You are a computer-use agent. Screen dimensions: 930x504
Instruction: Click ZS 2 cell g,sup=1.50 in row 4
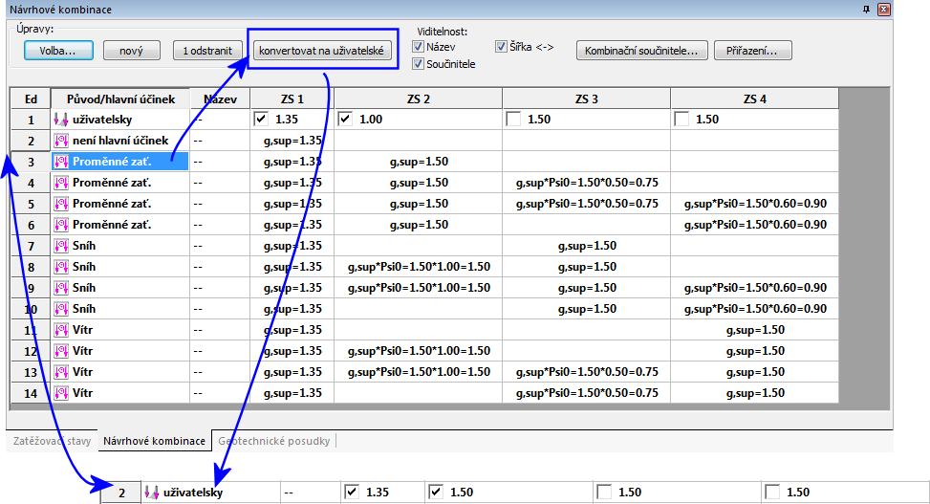418,183
